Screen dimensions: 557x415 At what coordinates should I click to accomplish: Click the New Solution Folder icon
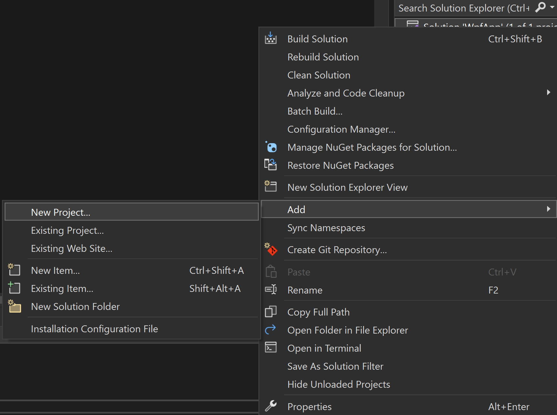tap(14, 306)
